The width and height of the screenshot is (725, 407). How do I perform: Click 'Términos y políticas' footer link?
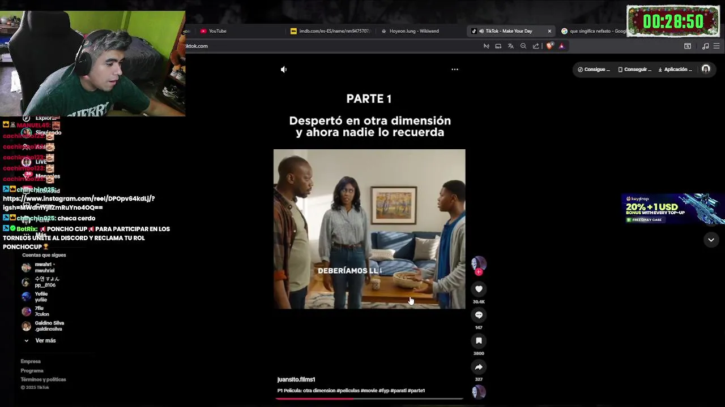click(x=43, y=380)
